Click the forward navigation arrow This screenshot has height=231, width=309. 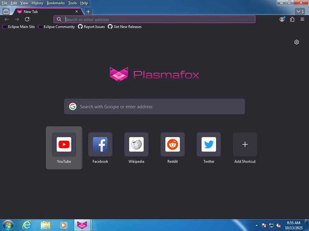[17, 19]
